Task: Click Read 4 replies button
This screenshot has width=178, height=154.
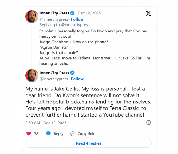Action: (88, 143)
